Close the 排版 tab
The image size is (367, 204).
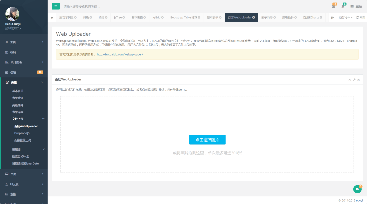(91, 18)
